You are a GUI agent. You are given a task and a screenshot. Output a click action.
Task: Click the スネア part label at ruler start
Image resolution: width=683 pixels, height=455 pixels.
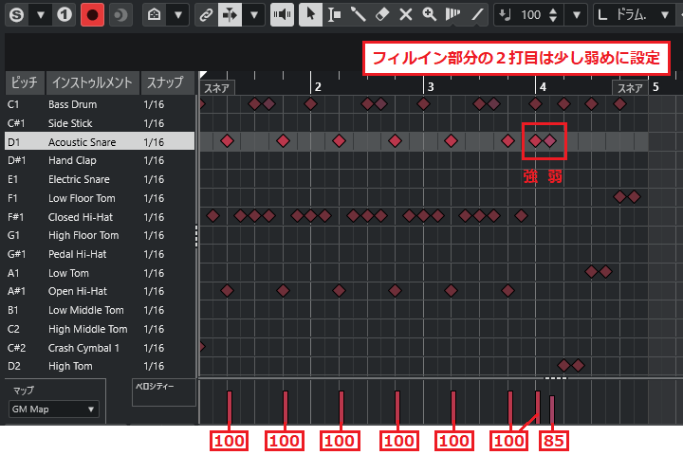(x=217, y=88)
